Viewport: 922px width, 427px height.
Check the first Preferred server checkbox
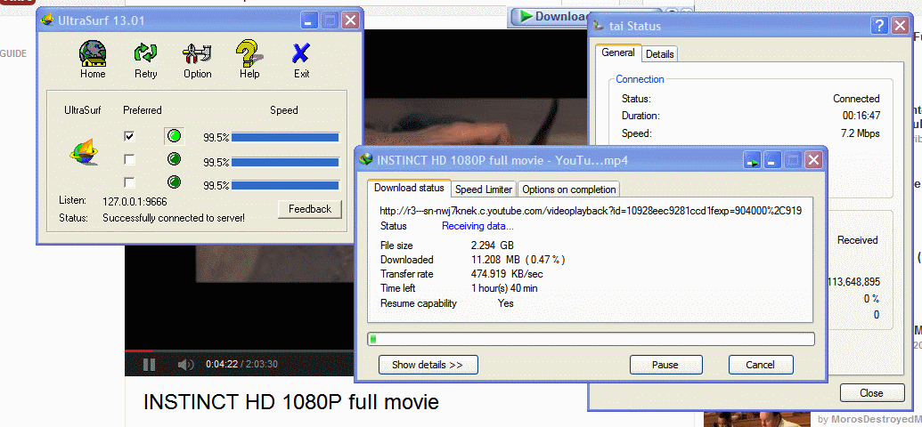pos(129,136)
